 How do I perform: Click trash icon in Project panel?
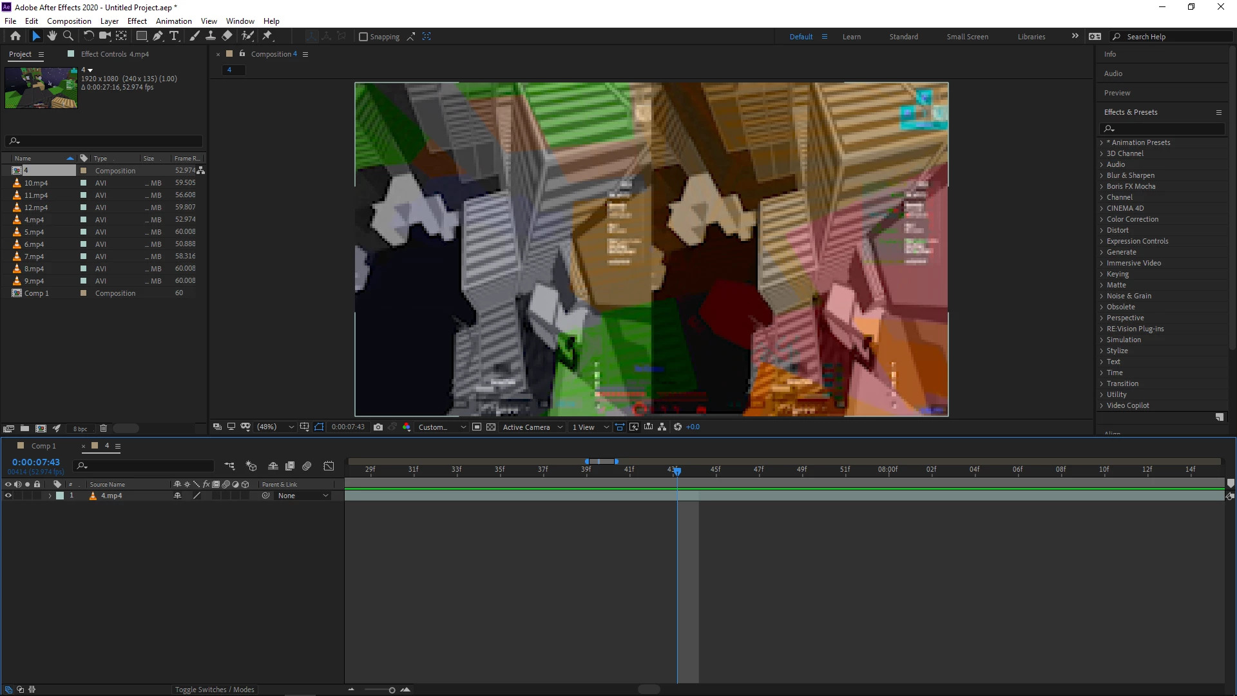[103, 428]
